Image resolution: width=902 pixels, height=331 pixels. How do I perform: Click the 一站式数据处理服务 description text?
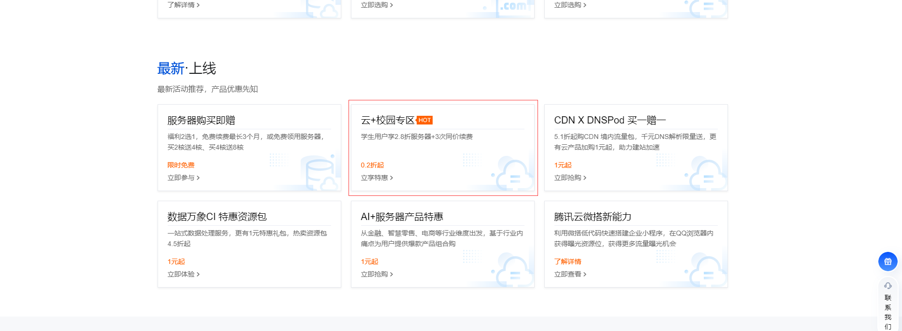(x=247, y=238)
